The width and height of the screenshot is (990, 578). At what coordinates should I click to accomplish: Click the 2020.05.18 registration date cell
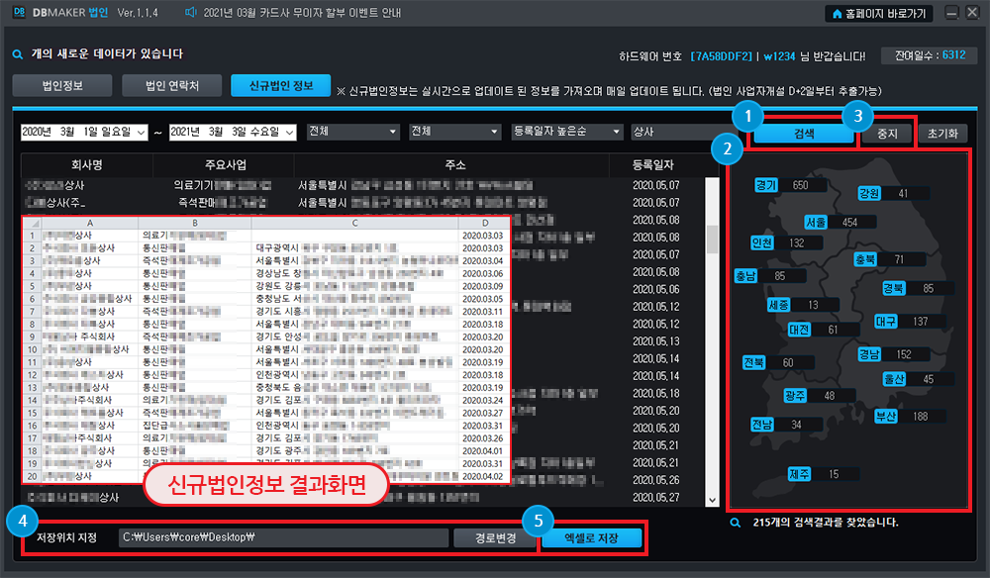pyautogui.click(x=656, y=393)
